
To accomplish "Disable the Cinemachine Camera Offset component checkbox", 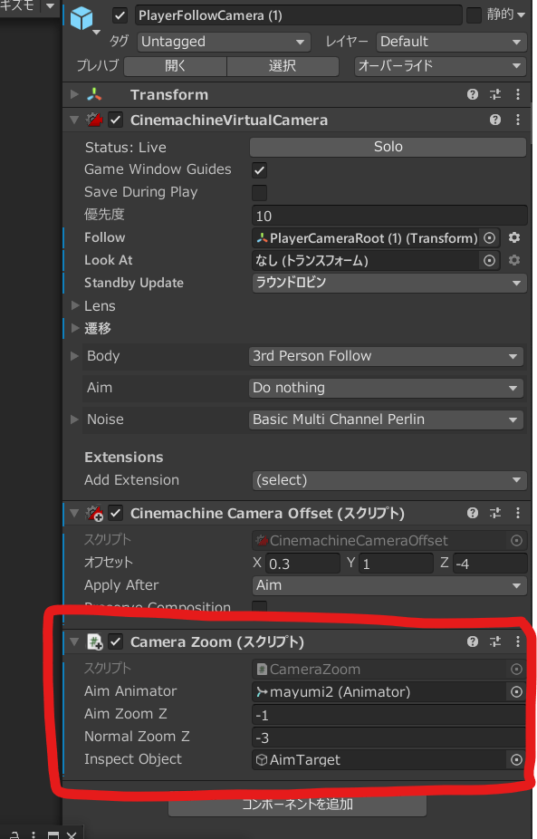I will pyautogui.click(x=116, y=514).
